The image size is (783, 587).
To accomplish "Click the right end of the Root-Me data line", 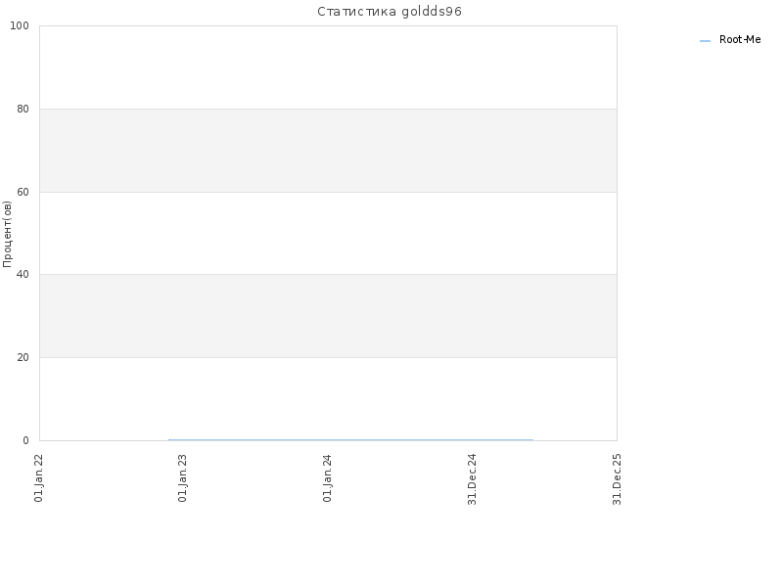I will [x=532, y=439].
